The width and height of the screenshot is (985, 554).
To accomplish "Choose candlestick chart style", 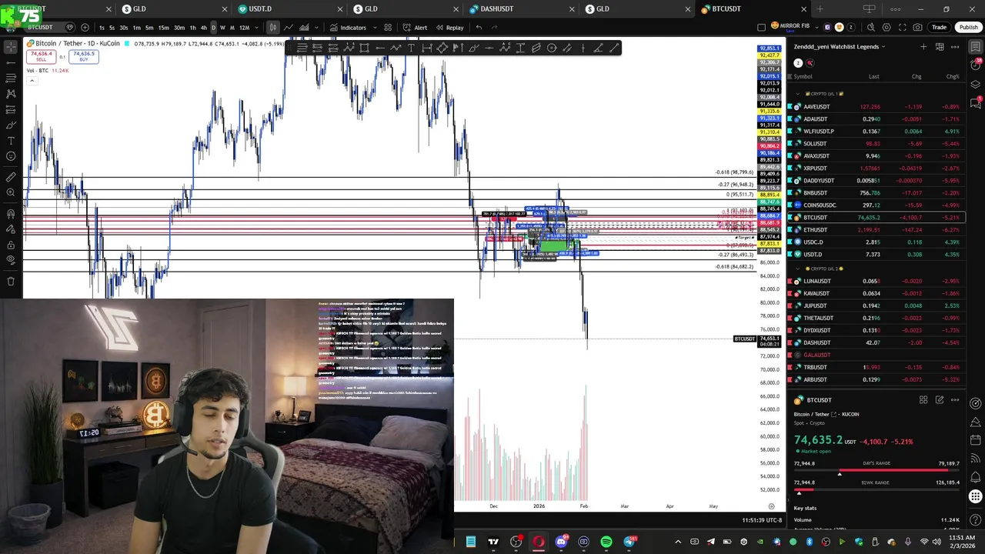I will 272,28.
